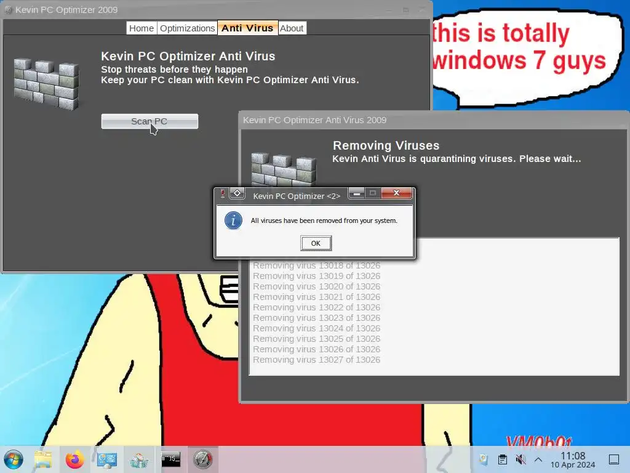Open the file manager from taskbar
The height and width of the screenshot is (473, 630).
tap(43, 459)
